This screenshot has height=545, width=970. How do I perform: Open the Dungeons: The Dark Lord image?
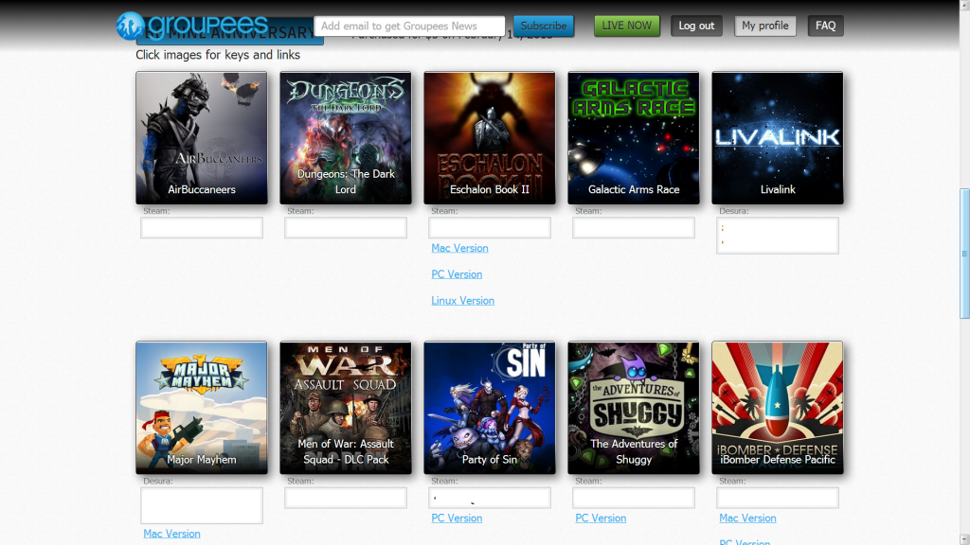346,138
